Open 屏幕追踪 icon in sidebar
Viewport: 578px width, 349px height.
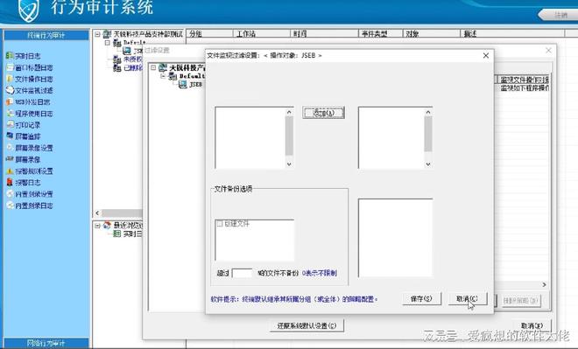[x=10, y=136]
